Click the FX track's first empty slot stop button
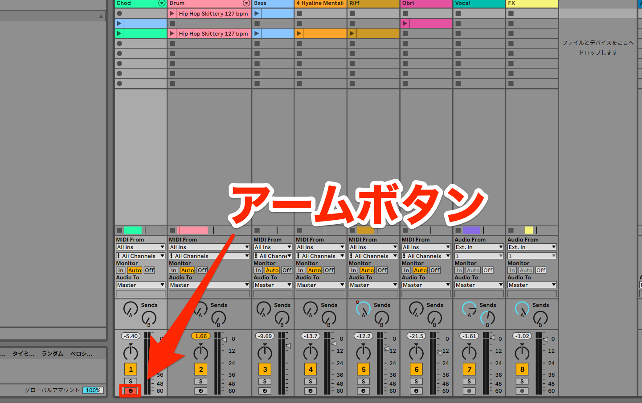 (x=511, y=13)
